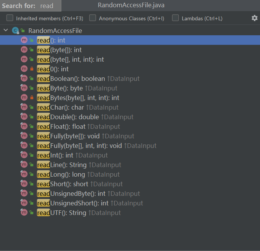This screenshot has height=251, width=260.
Task: Click method icon of read(byte[], int, int)
Action: (24, 59)
